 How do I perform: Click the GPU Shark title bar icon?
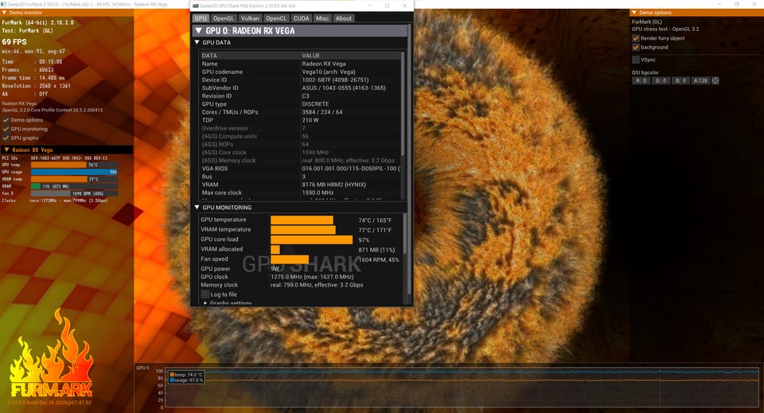tap(196, 6)
